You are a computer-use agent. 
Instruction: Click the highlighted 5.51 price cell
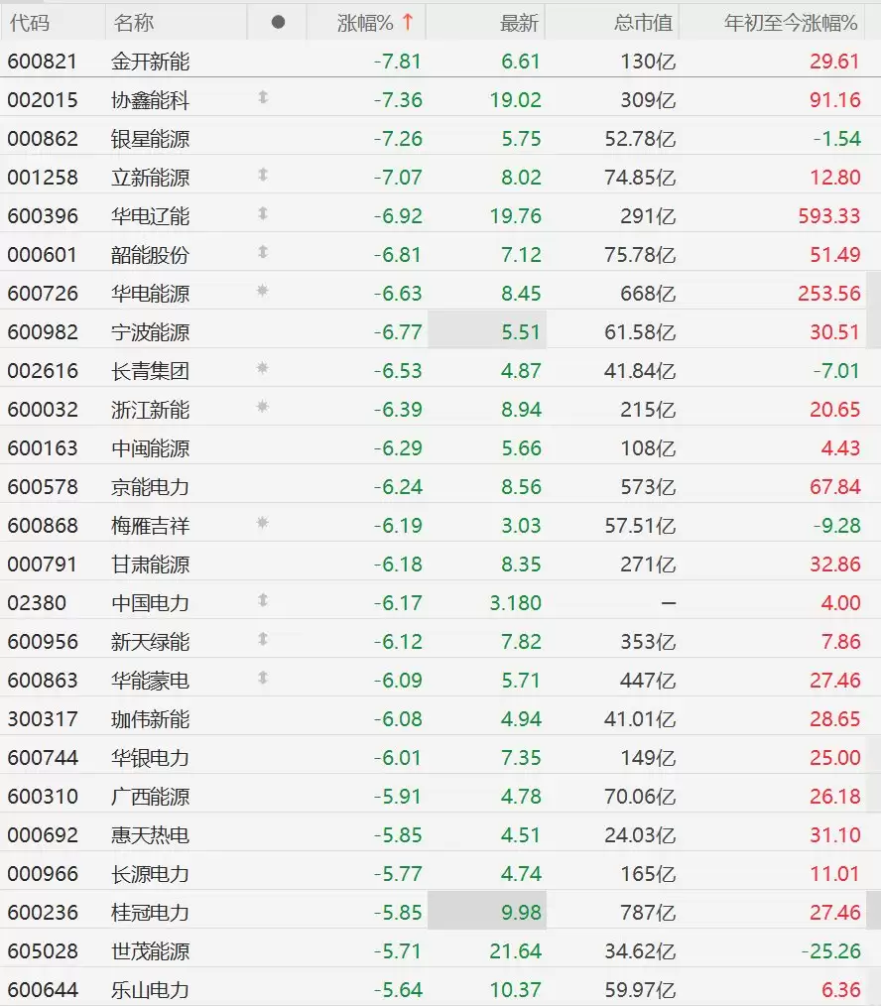[487, 330]
